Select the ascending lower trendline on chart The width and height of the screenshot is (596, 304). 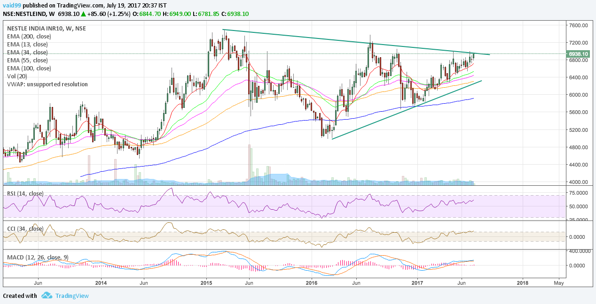click(x=407, y=110)
